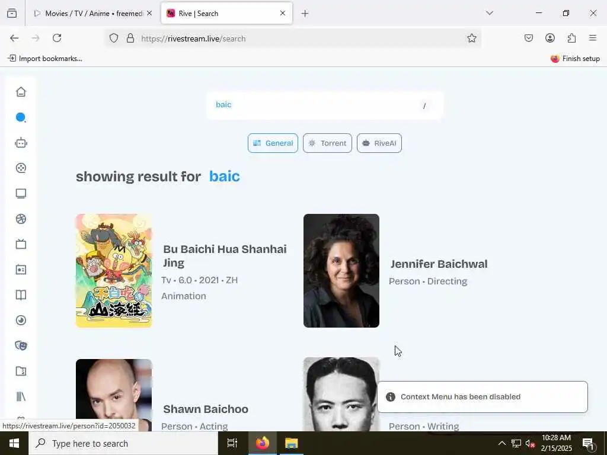Open Task View on the taskbar
607x455 pixels.
pyautogui.click(x=232, y=443)
